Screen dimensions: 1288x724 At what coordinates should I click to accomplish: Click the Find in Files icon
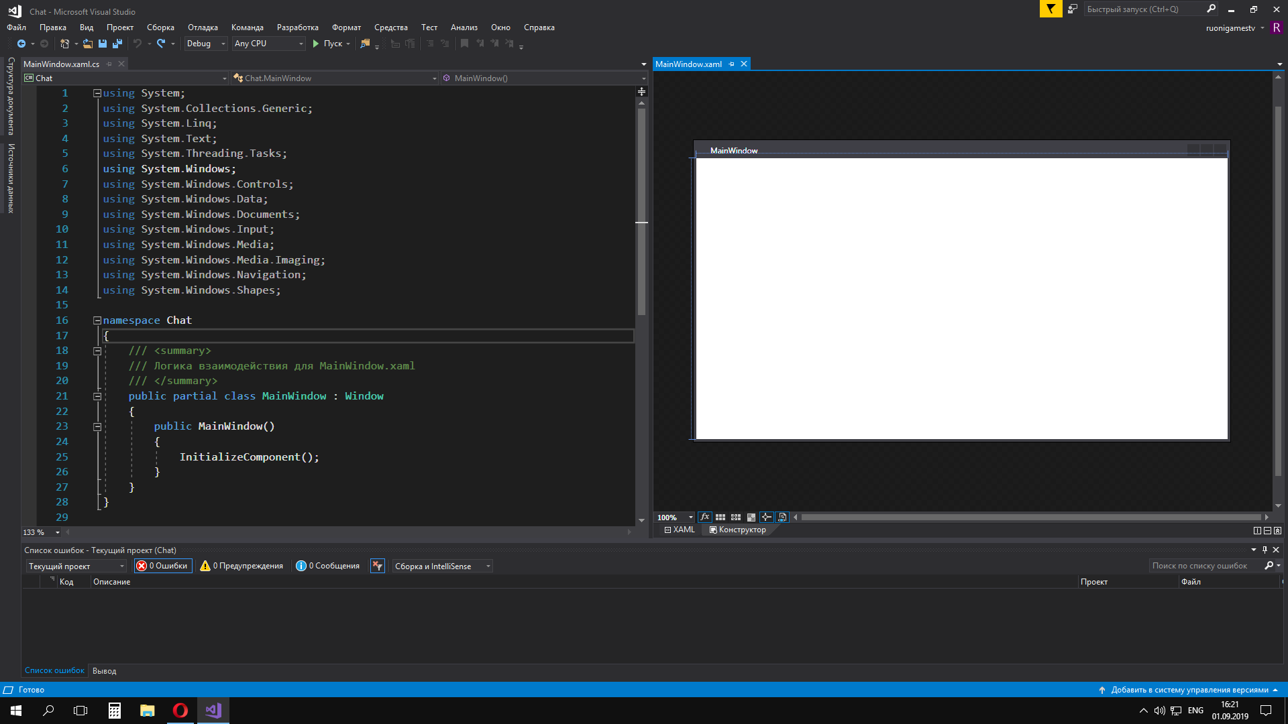[365, 44]
